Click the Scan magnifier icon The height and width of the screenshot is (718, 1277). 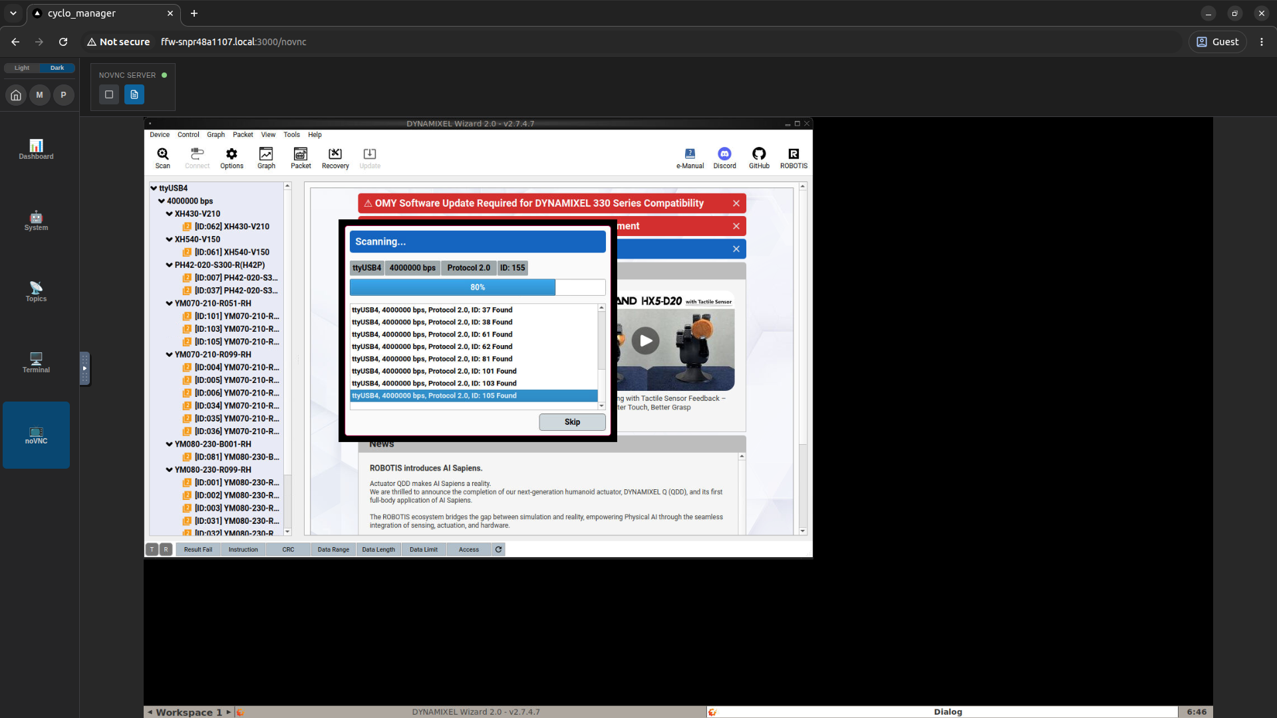pyautogui.click(x=163, y=154)
